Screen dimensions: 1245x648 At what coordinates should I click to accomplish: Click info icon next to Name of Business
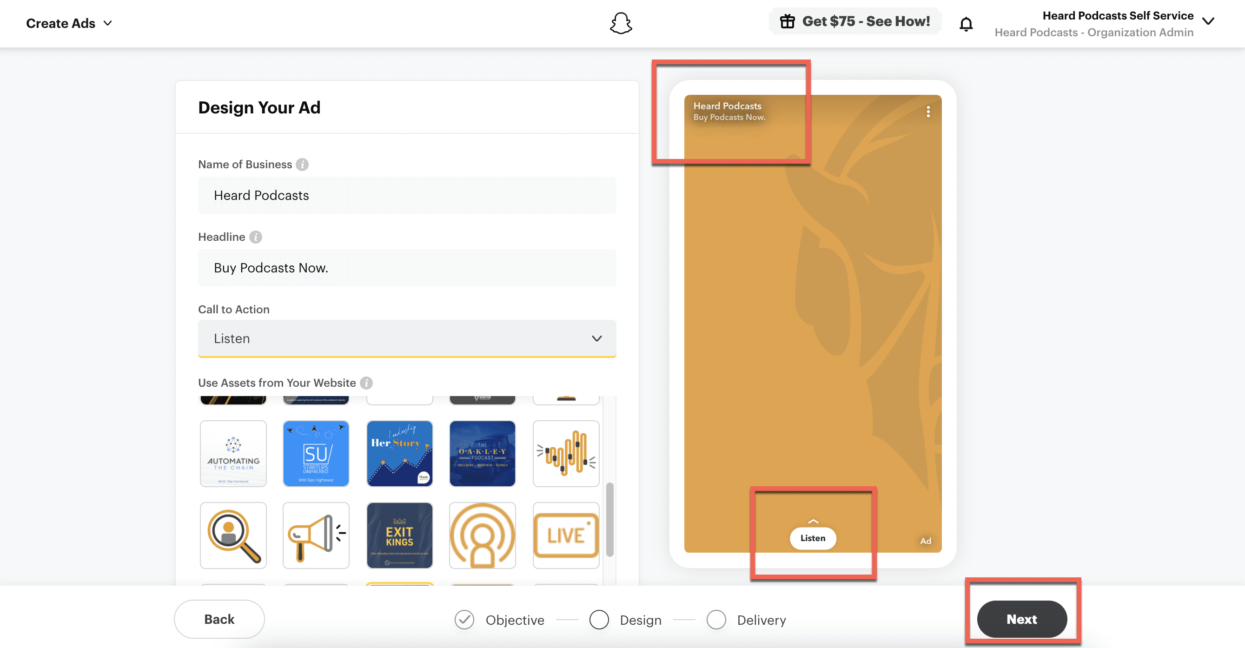pyautogui.click(x=302, y=164)
